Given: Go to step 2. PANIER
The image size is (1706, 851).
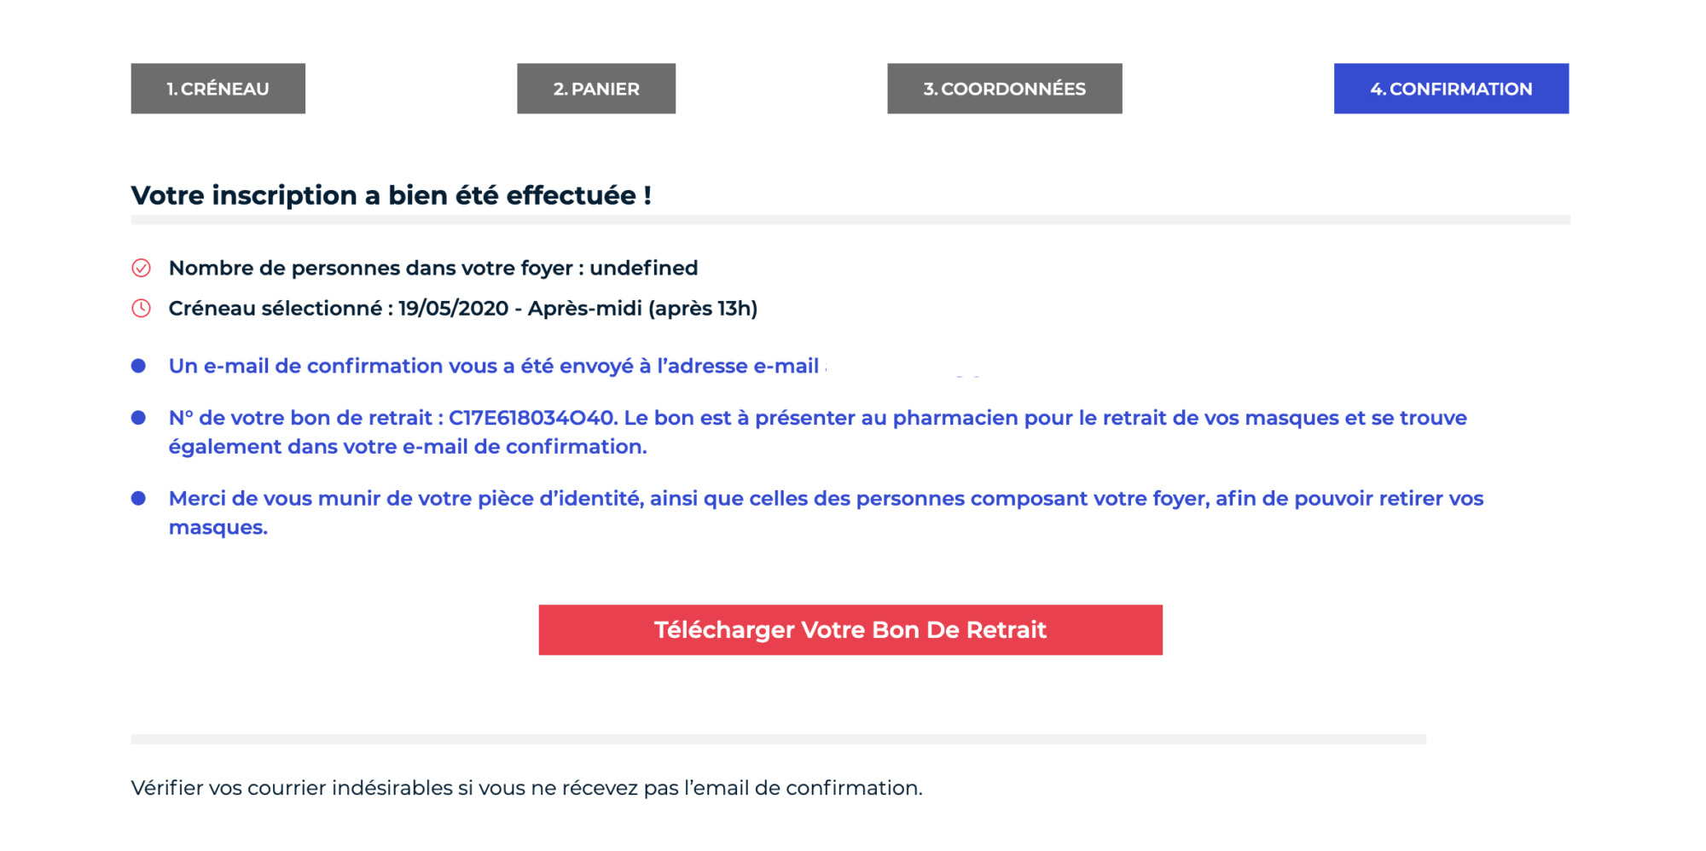Looking at the screenshot, I should (596, 89).
